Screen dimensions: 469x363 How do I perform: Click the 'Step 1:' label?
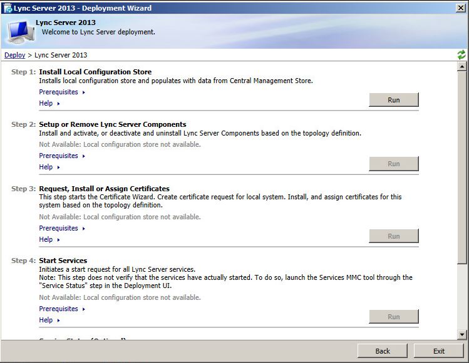click(x=23, y=72)
